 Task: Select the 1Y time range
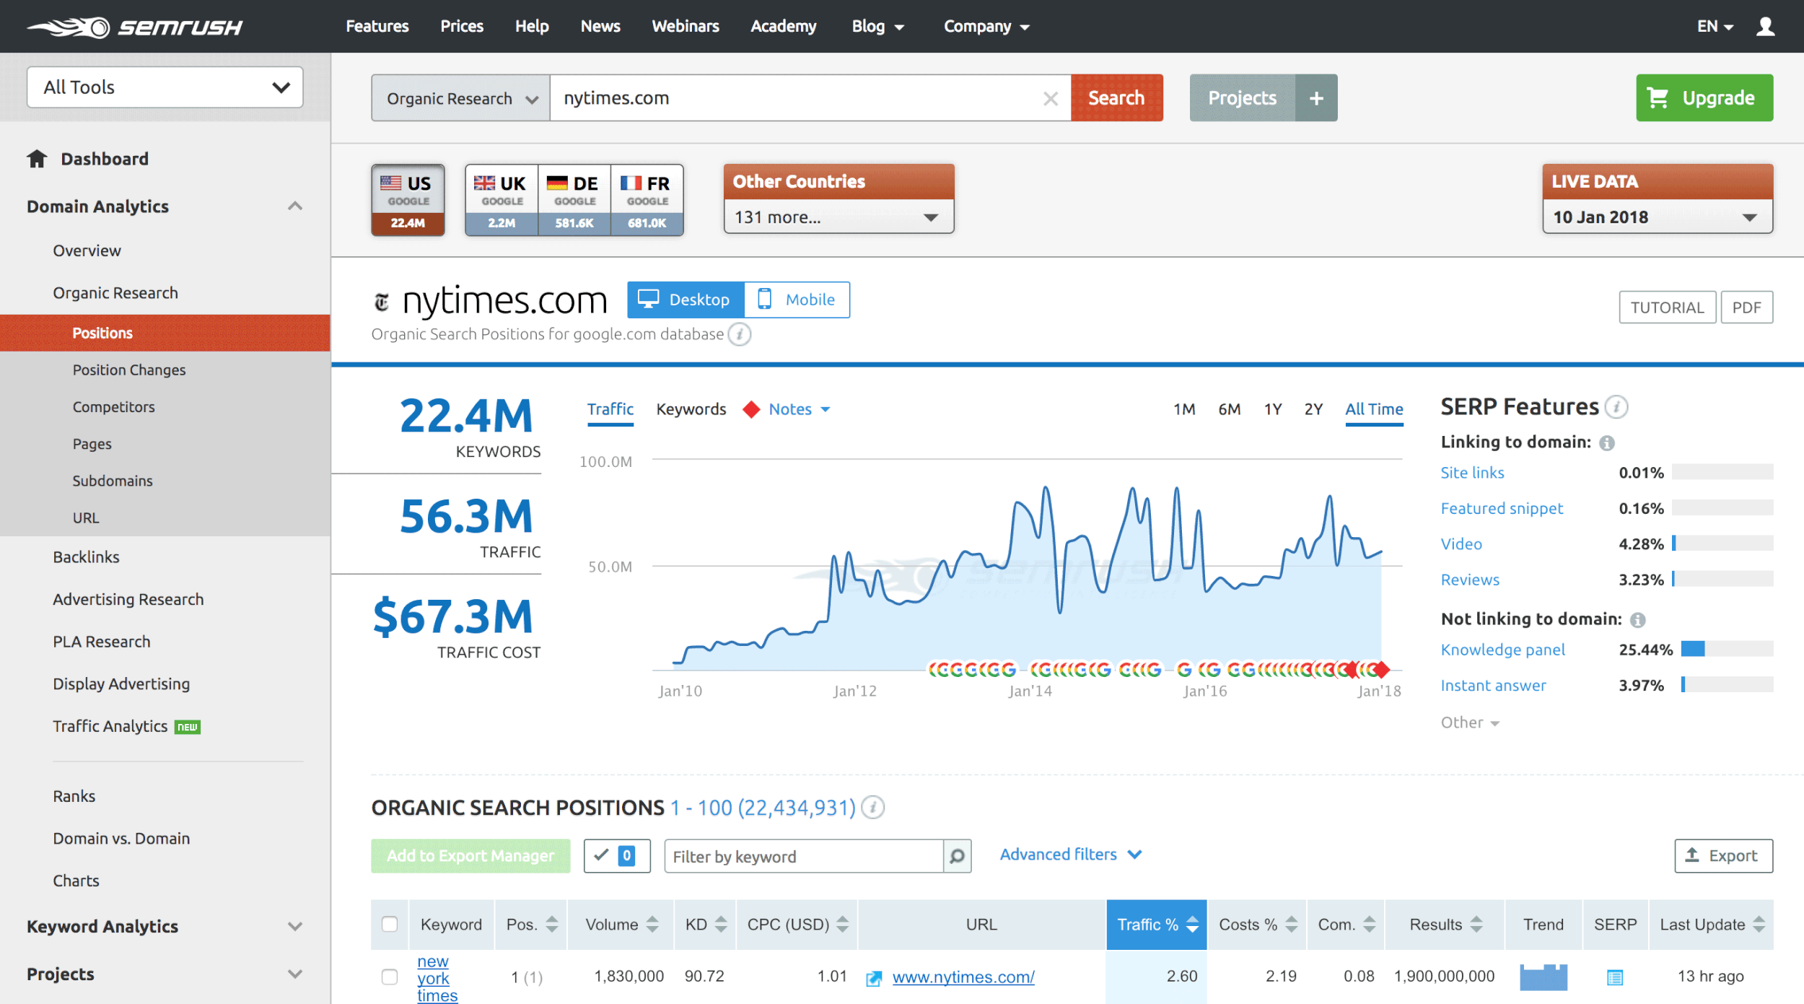[x=1272, y=409]
